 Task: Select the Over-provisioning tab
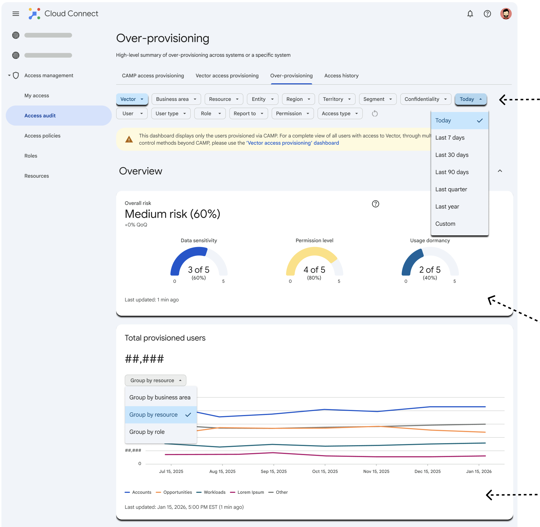(x=292, y=76)
